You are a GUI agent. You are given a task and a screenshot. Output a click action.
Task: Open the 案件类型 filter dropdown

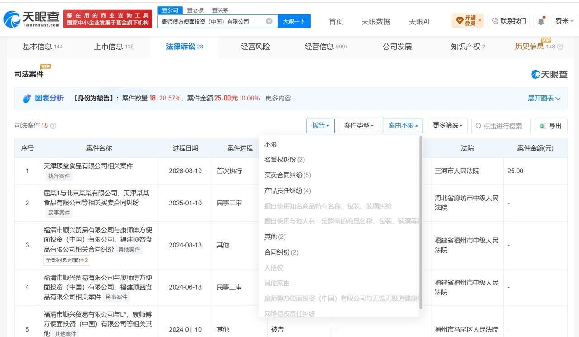point(358,126)
